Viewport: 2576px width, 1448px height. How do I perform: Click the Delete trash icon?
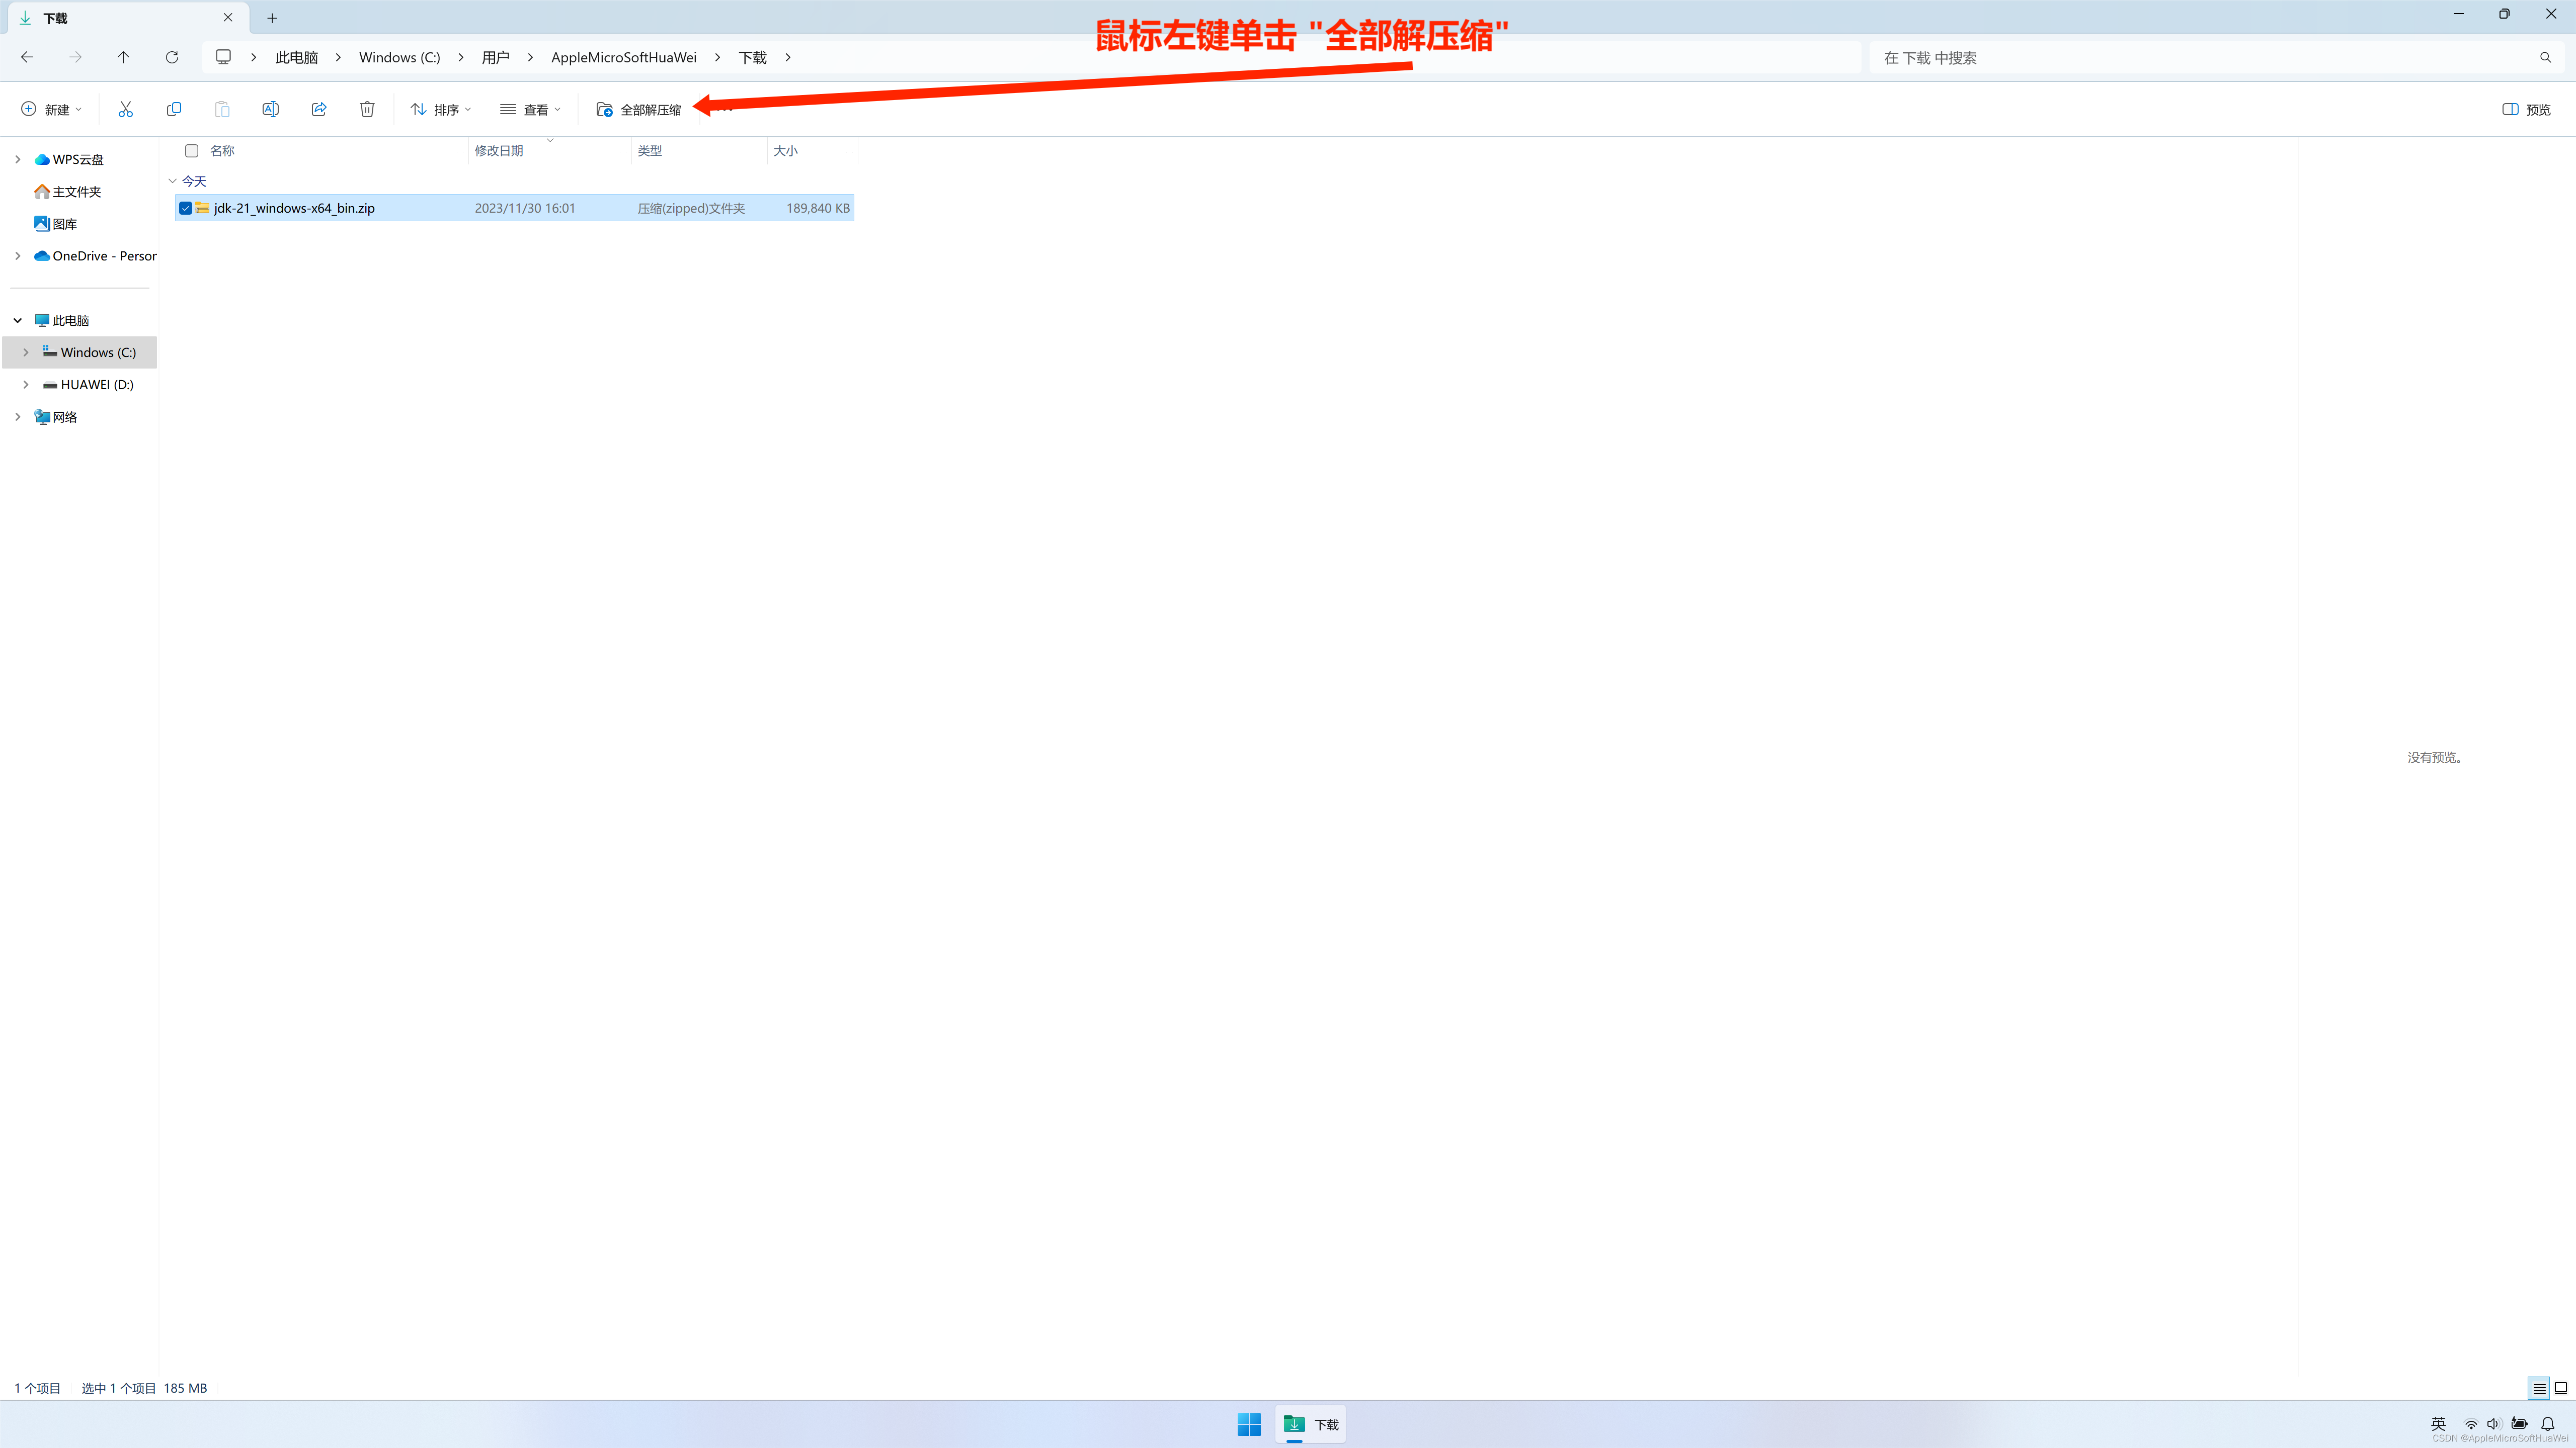[x=367, y=109]
